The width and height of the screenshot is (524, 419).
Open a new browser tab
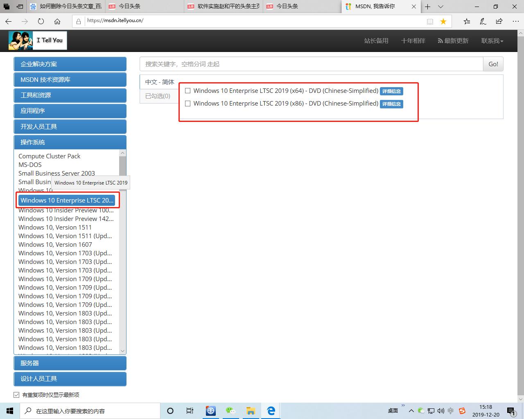[427, 7]
